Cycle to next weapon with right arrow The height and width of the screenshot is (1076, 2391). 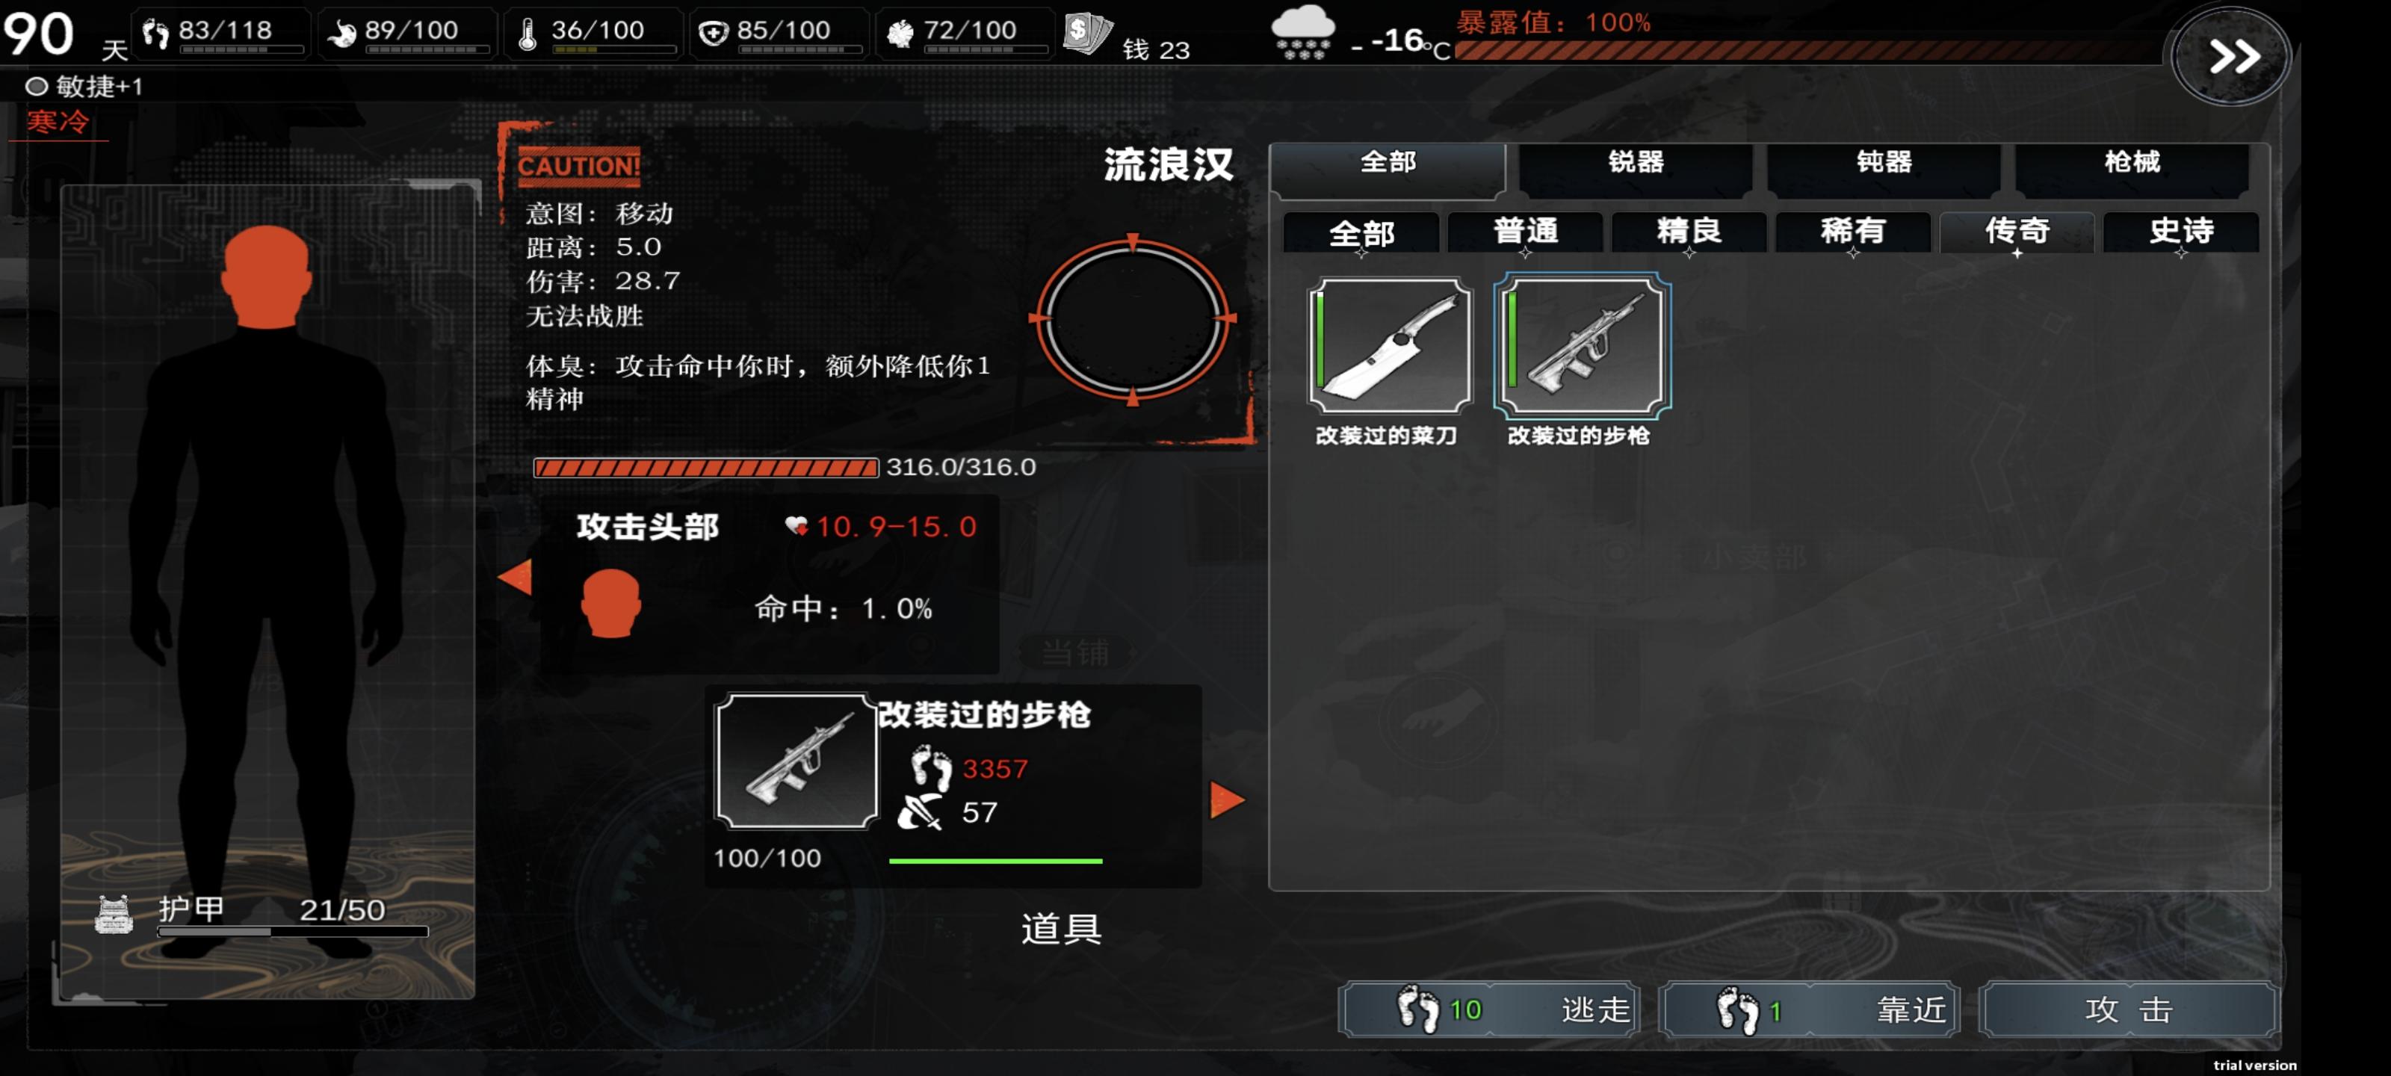1226,800
